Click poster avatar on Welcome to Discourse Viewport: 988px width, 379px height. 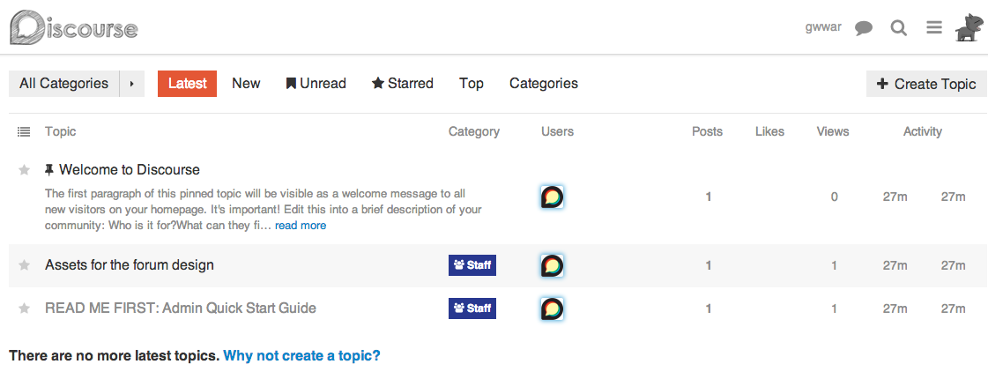[x=553, y=197]
